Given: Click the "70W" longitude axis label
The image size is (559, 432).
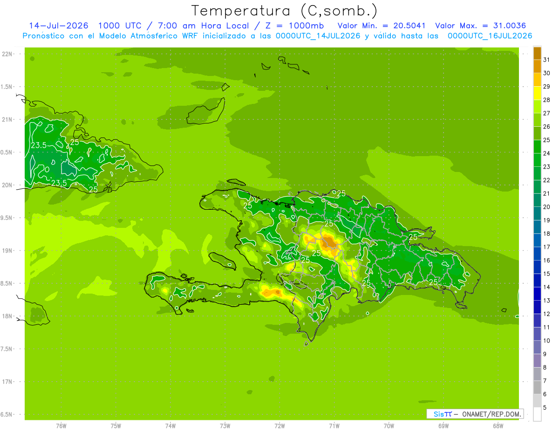Looking at the screenshot, I should 389,426.
